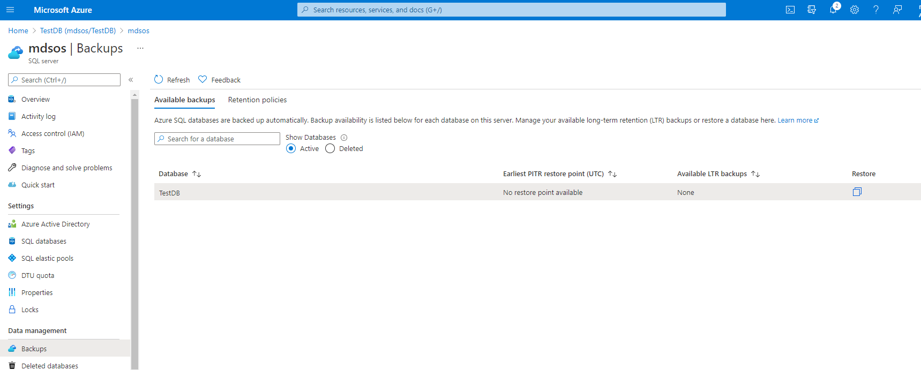Click the Refresh button
Viewport: 921px width, 370px height.
[172, 80]
